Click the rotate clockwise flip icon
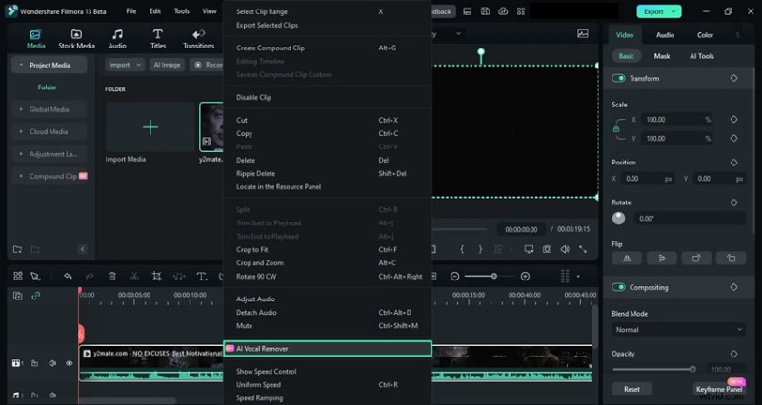 pyautogui.click(x=696, y=259)
